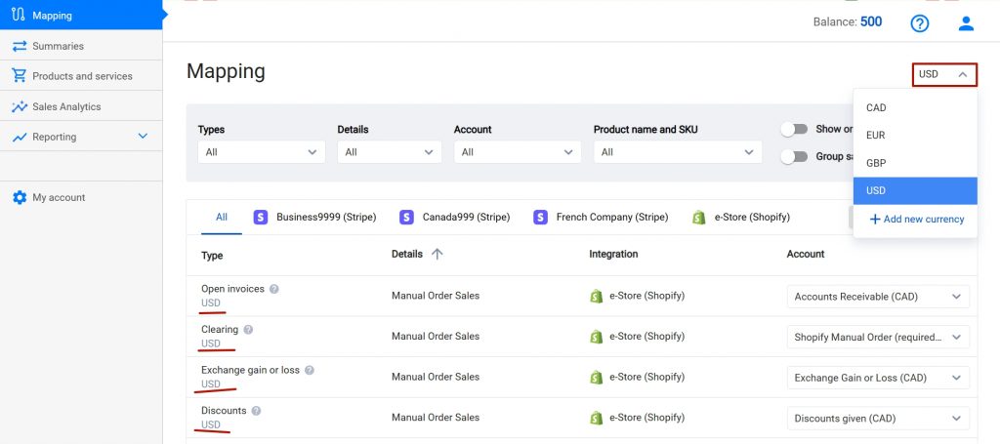Toggle the Group switch in filters

794,157
